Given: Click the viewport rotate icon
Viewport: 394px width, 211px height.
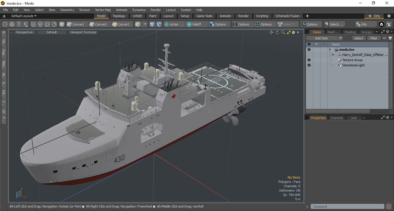Looking at the screenshot, I should pyautogui.click(x=277, y=32).
